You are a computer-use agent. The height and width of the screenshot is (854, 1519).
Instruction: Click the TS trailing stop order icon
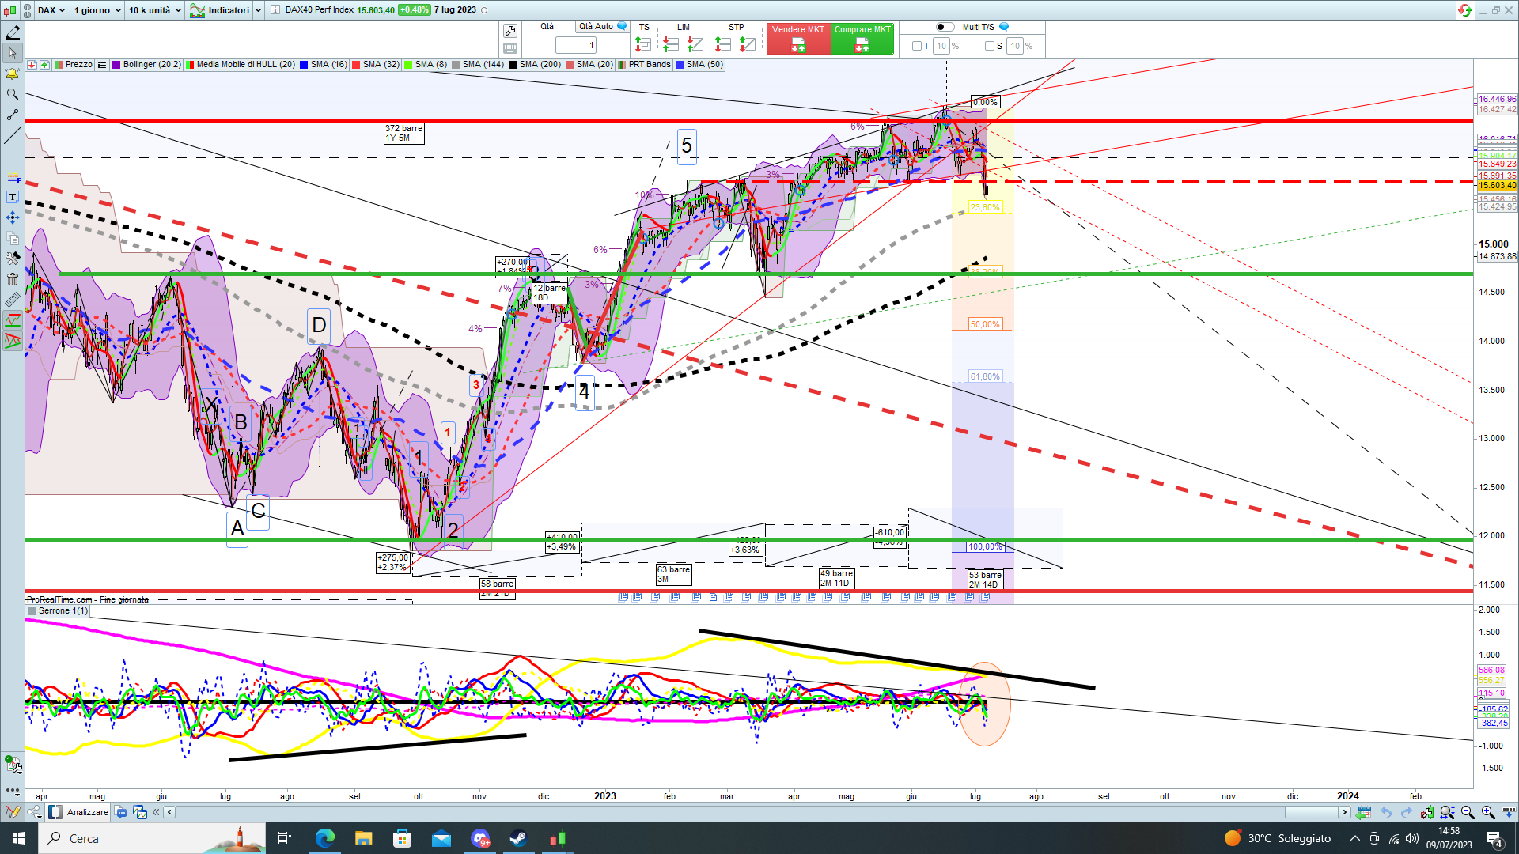[x=643, y=44]
